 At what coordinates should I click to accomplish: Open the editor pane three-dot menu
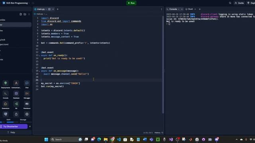161,9
